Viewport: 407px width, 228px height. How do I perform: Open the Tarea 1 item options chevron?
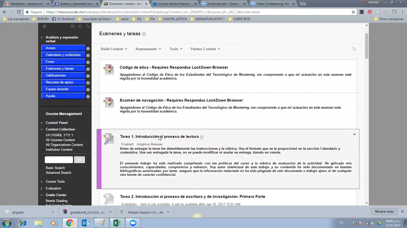pos(202,137)
